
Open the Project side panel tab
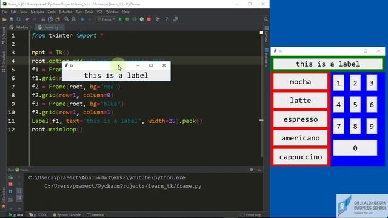[x=4, y=35]
